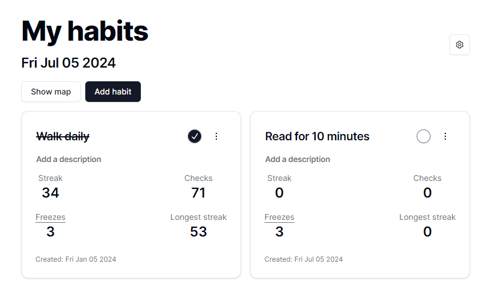Screen dimensions: 498x284
Task: Click the My habits page heading
Action: pyautogui.click(x=85, y=31)
